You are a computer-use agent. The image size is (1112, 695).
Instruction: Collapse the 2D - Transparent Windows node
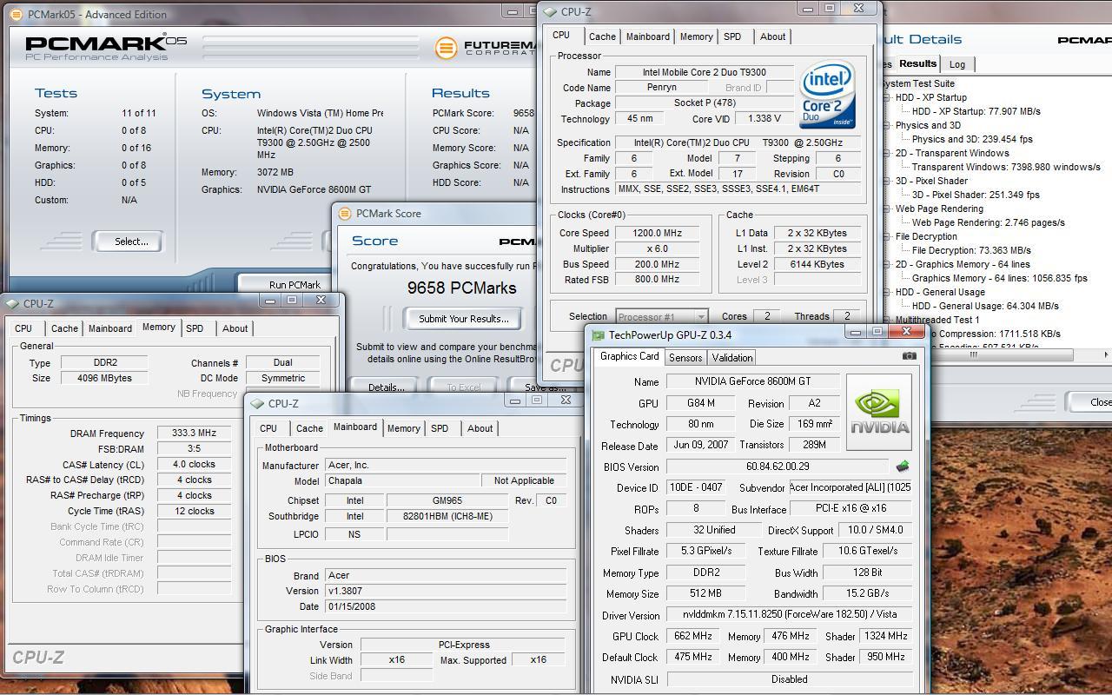887,154
